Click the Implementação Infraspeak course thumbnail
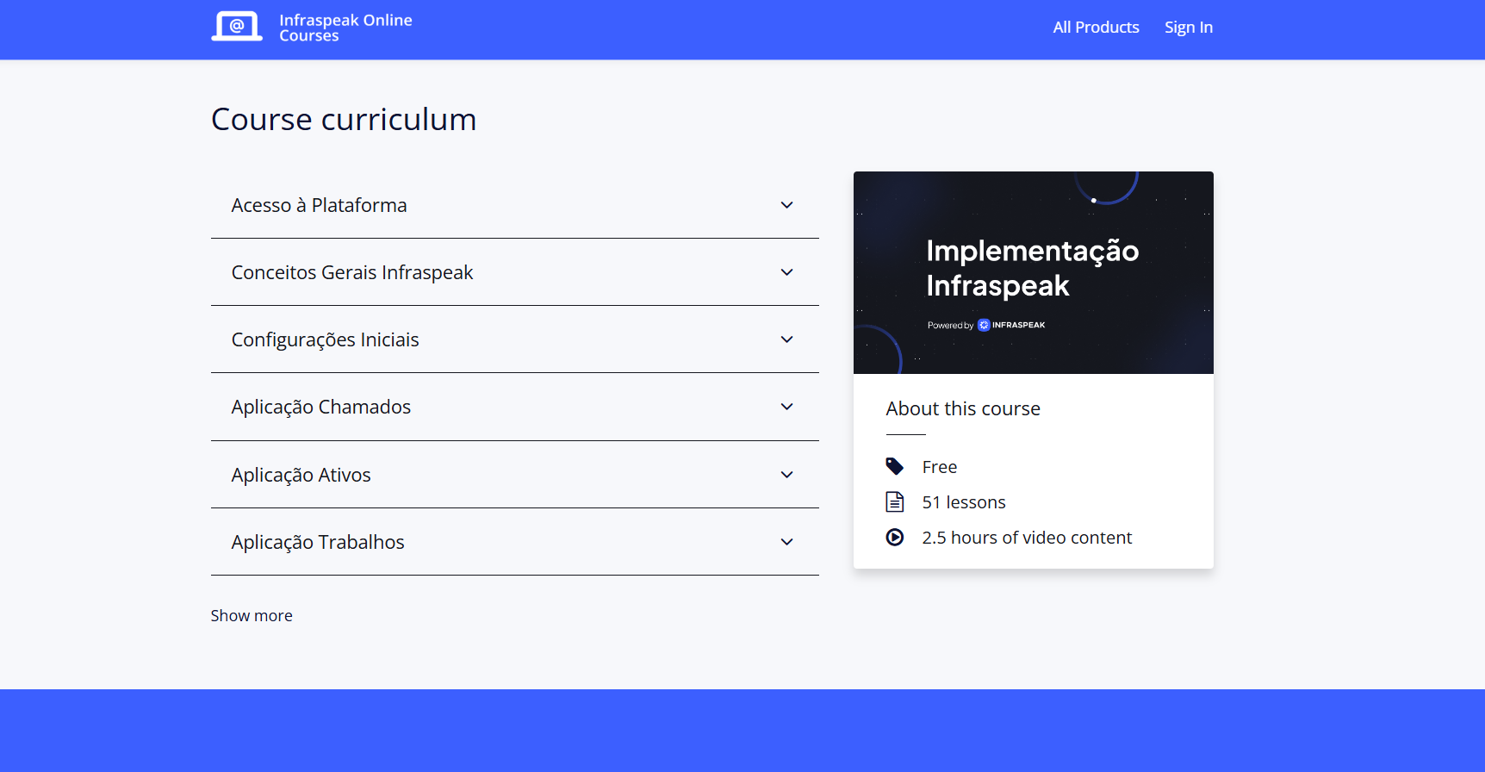 pos(1033,272)
